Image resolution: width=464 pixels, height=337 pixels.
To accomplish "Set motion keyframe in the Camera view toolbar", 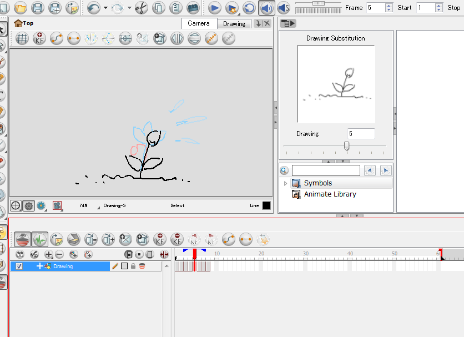I will (x=57, y=38).
